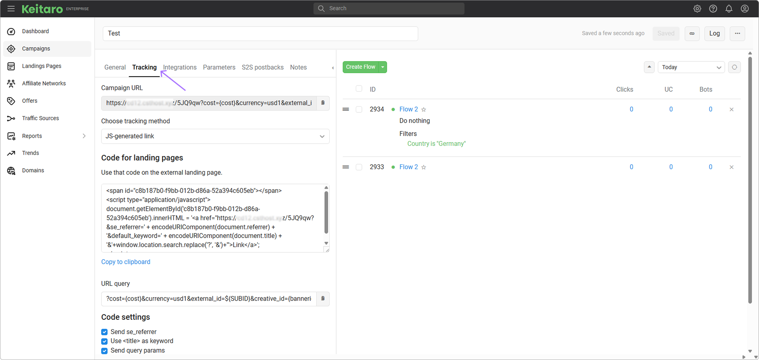Click the search magnifier icon
759x360 pixels.
tap(321, 8)
